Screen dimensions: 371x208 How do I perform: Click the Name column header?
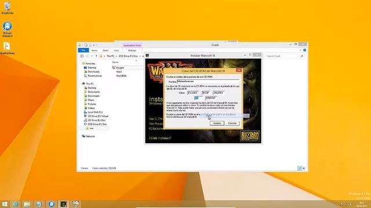[x=115, y=62]
